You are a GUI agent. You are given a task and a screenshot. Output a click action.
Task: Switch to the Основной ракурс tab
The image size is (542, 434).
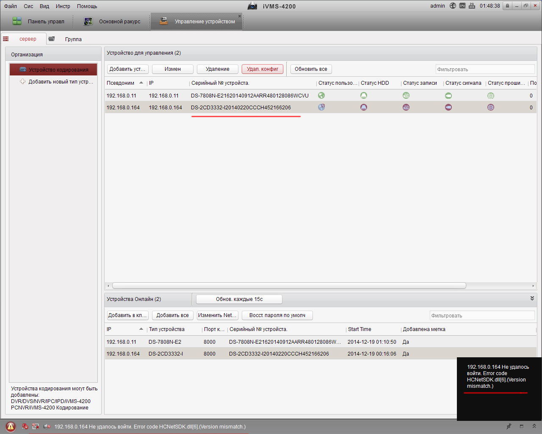[x=112, y=21]
